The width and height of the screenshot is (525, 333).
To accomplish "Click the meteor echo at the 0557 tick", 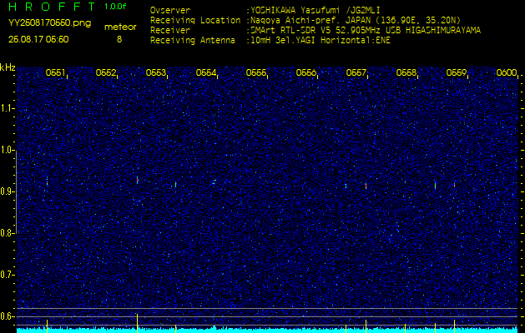I will coord(366,186).
